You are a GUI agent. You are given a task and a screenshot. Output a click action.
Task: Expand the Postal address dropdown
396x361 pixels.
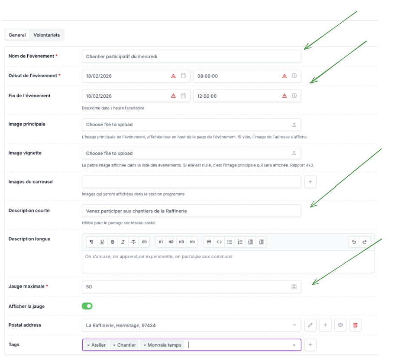(294, 325)
